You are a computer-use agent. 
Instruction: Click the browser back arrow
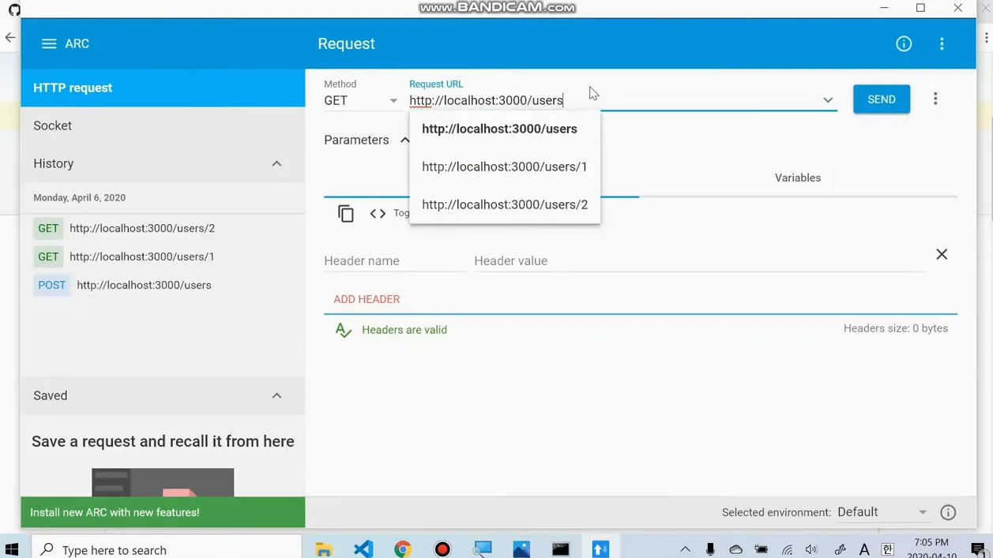click(10, 37)
